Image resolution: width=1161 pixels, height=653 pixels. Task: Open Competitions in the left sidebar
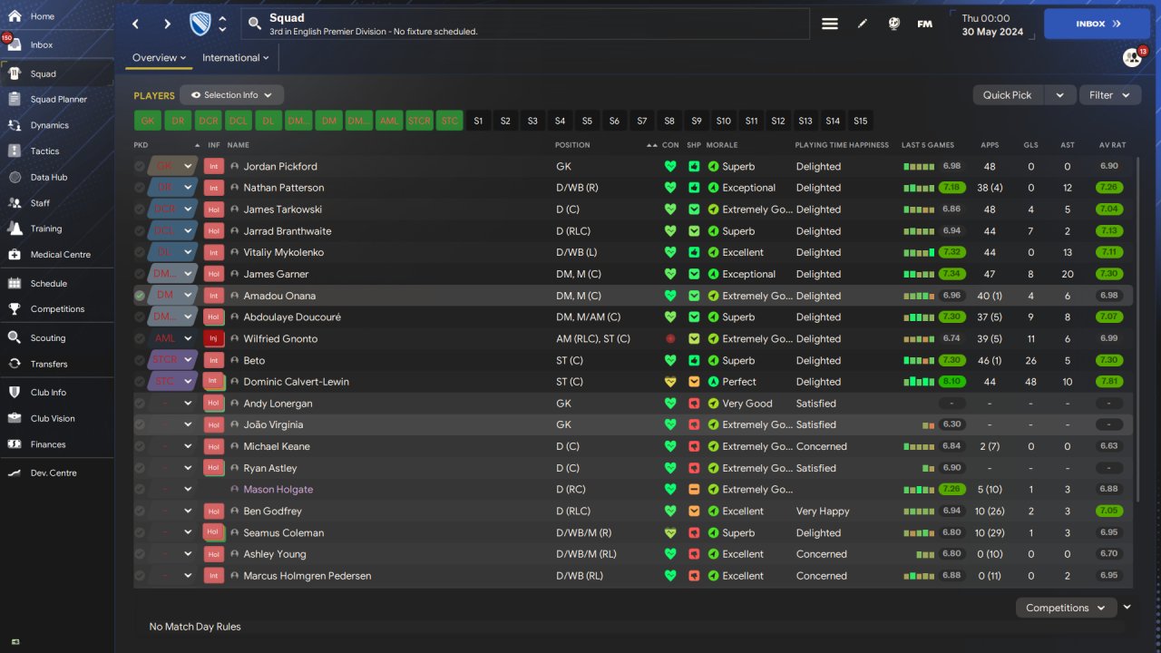(x=57, y=309)
